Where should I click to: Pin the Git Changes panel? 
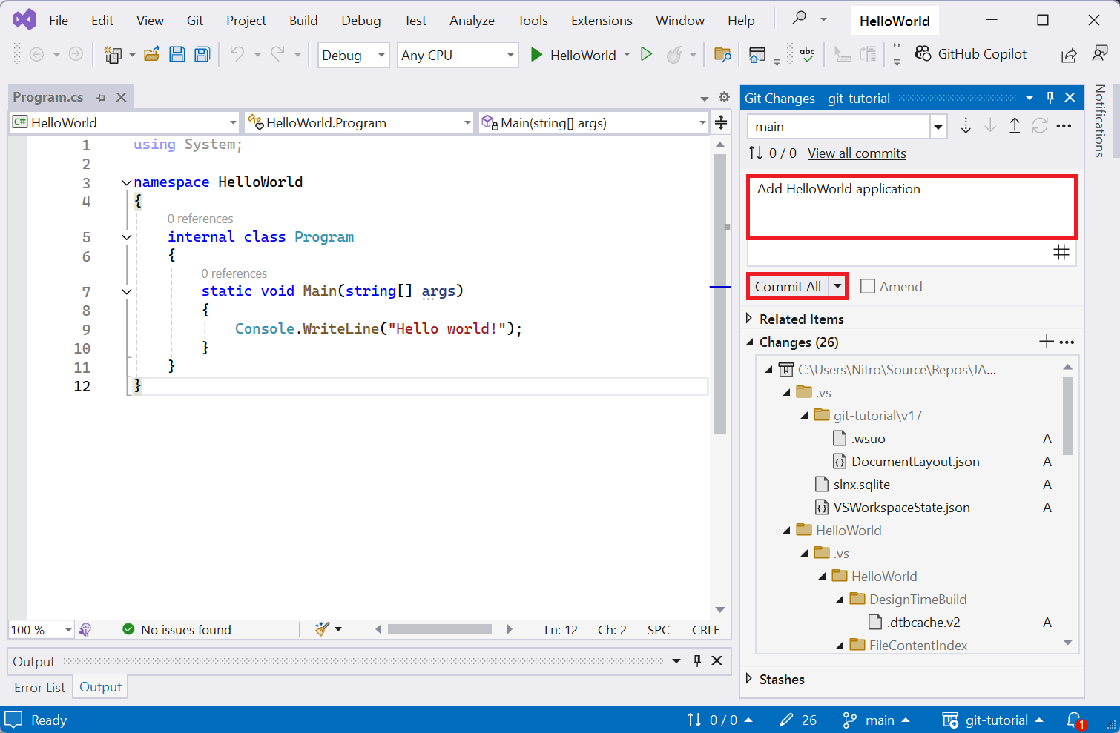(x=1050, y=98)
